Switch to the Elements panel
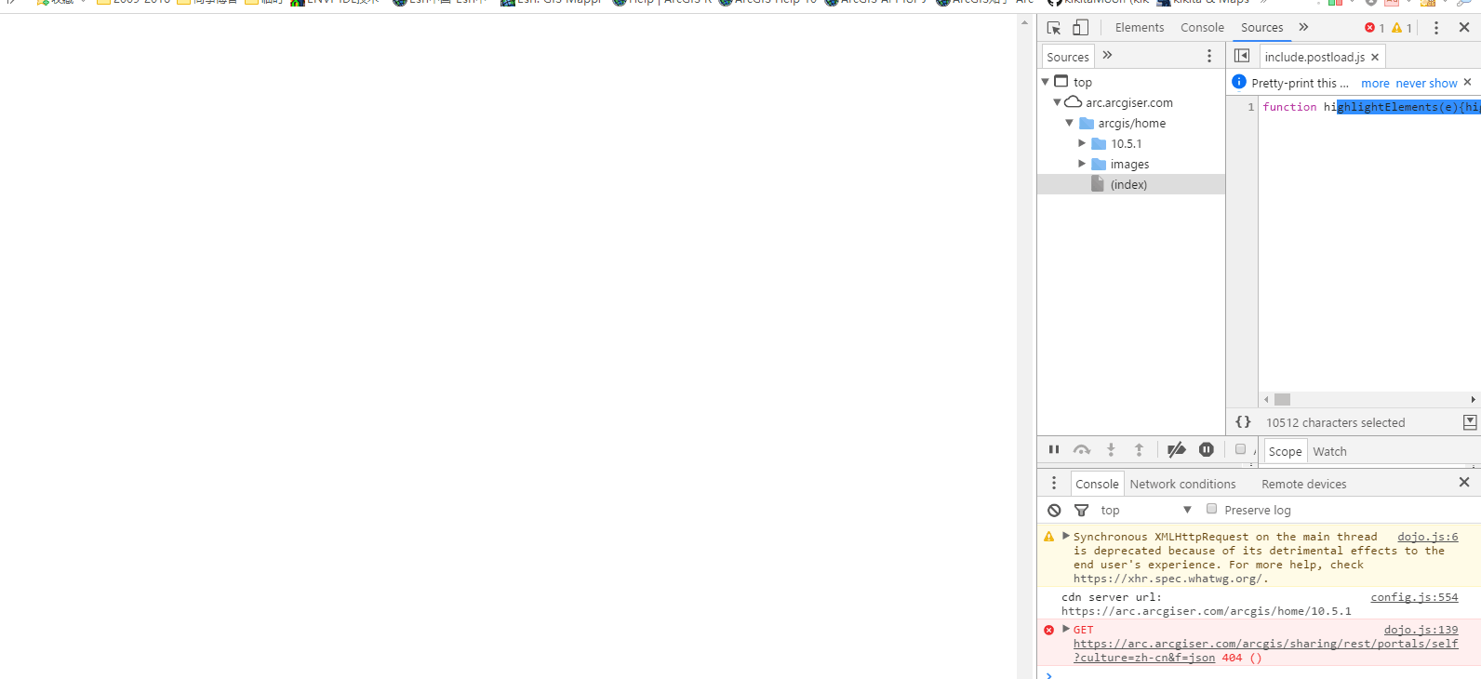 click(1140, 28)
